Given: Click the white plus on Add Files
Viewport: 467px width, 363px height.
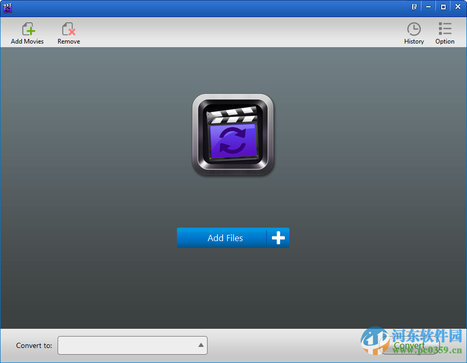Looking at the screenshot, I should point(278,238).
